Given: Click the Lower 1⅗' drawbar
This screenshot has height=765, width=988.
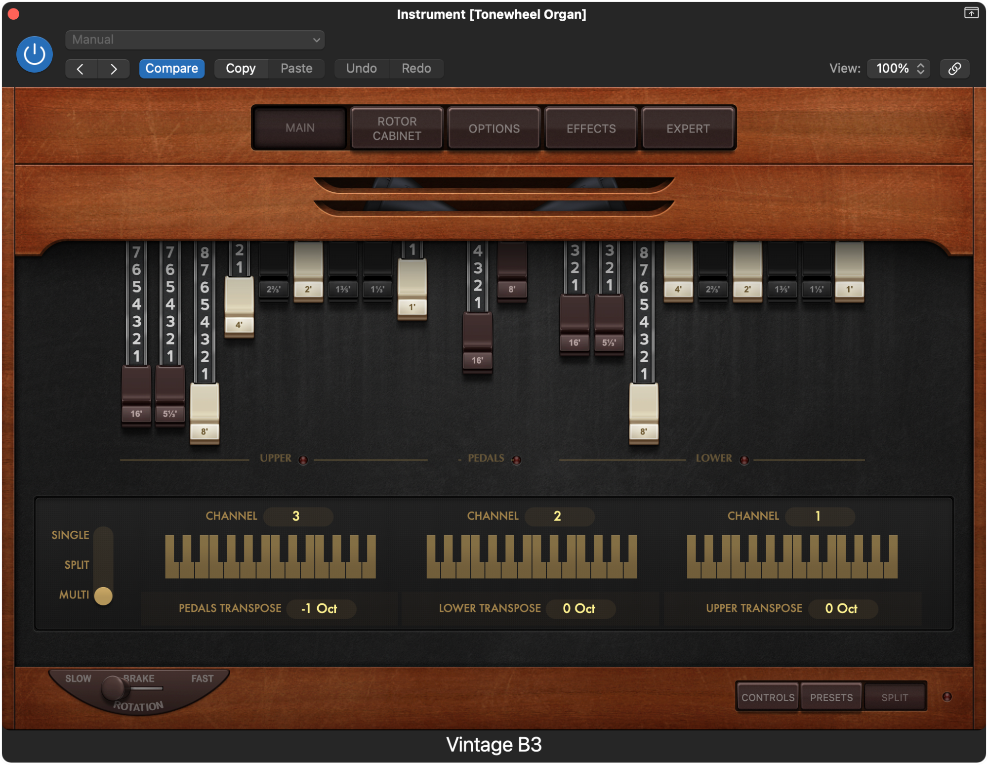Looking at the screenshot, I should click(782, 271).
